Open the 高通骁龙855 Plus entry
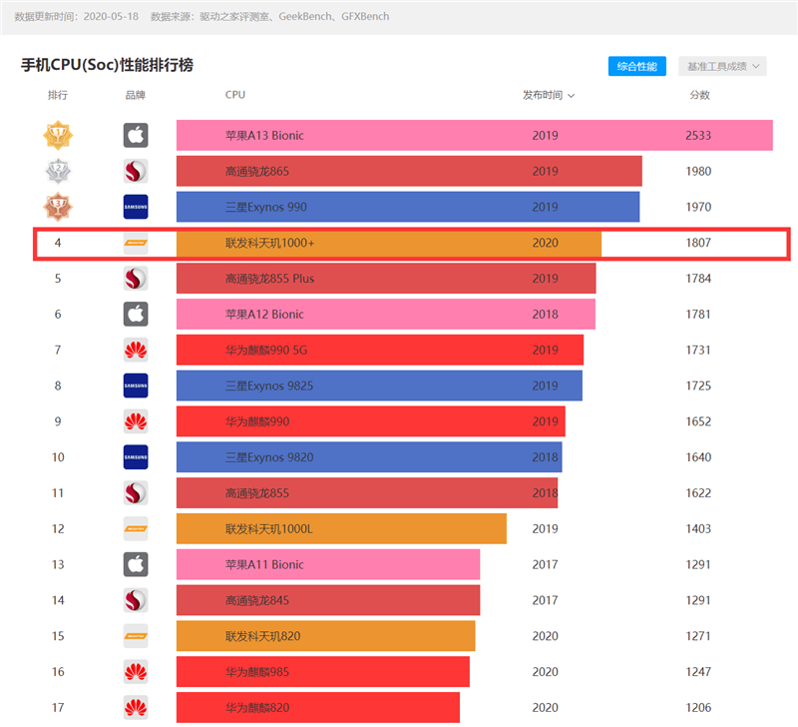Viewport: 798px width, 727px height. click(269, 279)
